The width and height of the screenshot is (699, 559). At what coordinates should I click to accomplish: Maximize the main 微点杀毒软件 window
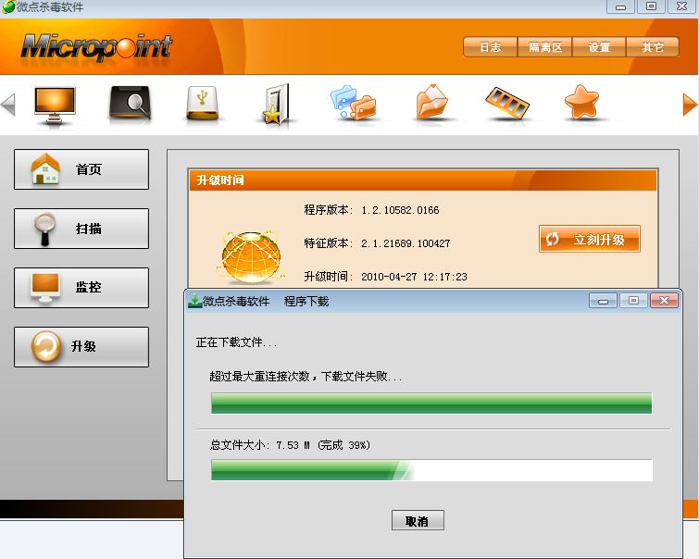[651, 6]
